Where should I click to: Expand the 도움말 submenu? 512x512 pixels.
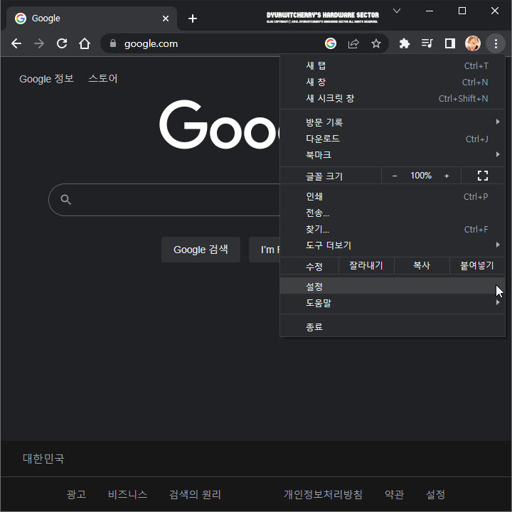(x=393, y=303)
